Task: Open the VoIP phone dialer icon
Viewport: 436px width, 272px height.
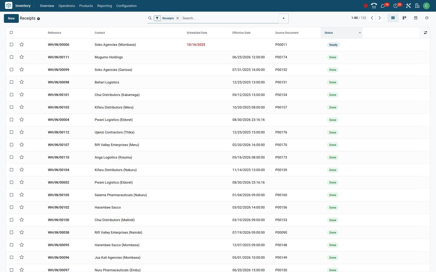Action: tap(374, 6)
